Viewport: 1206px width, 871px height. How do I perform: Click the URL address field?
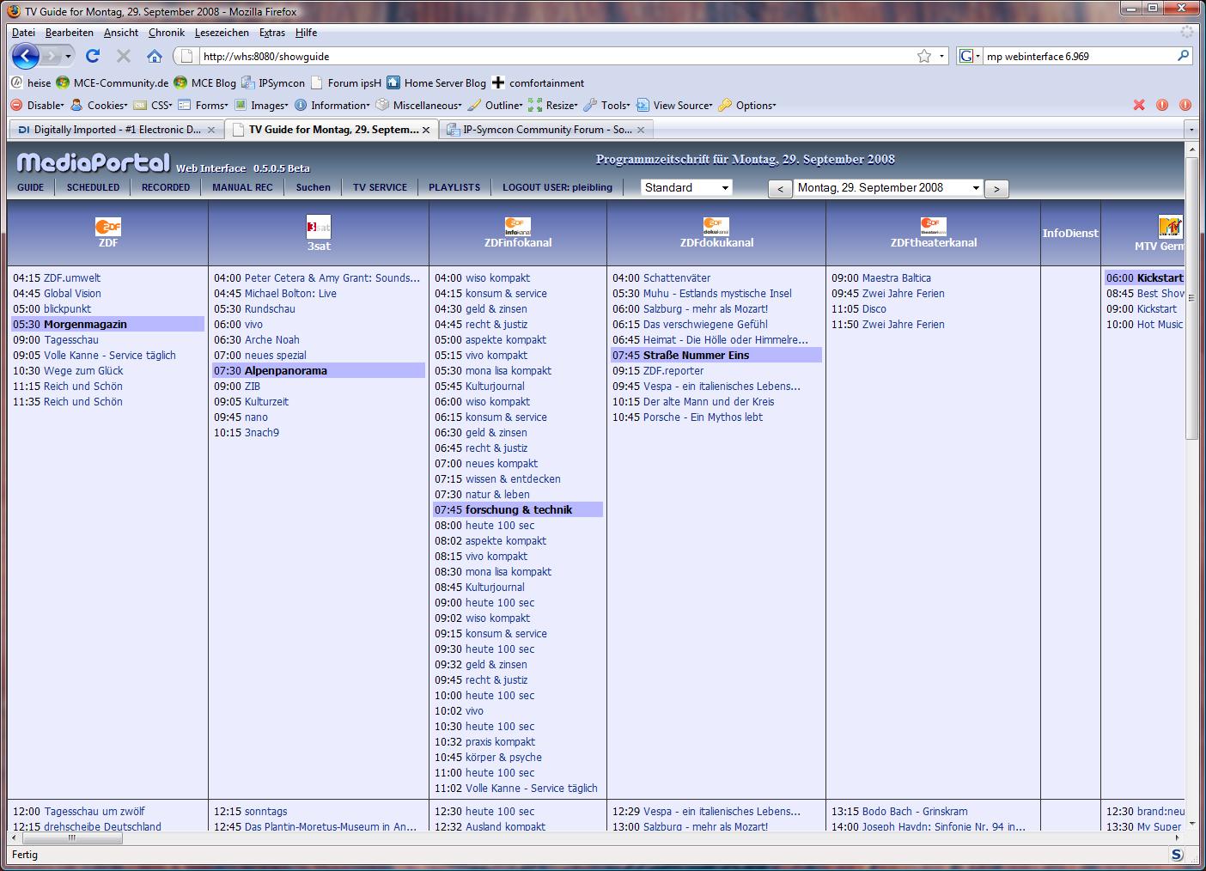[557, 56]
